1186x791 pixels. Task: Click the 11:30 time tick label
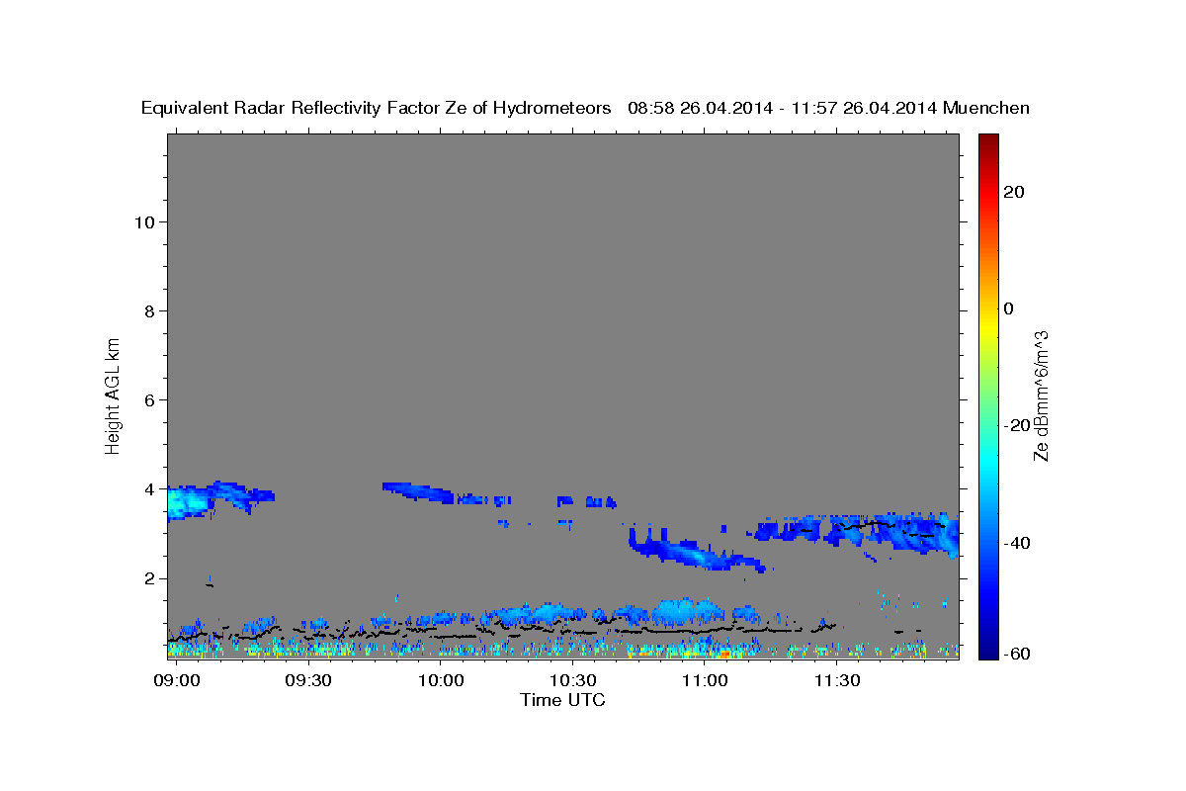[836, 681]
